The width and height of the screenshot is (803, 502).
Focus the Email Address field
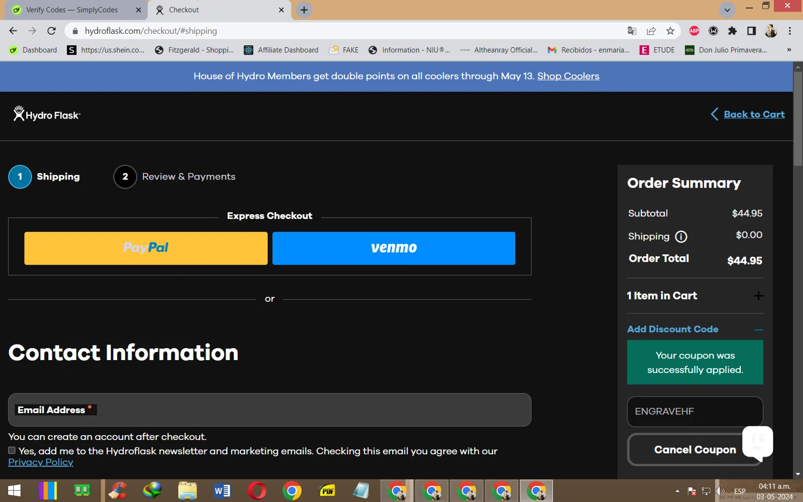[x=270, y=410]
